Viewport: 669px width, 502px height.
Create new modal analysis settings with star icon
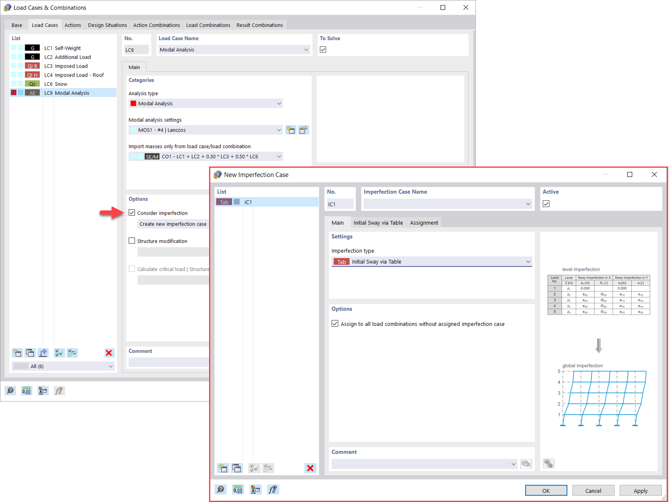tap(291, 130)
